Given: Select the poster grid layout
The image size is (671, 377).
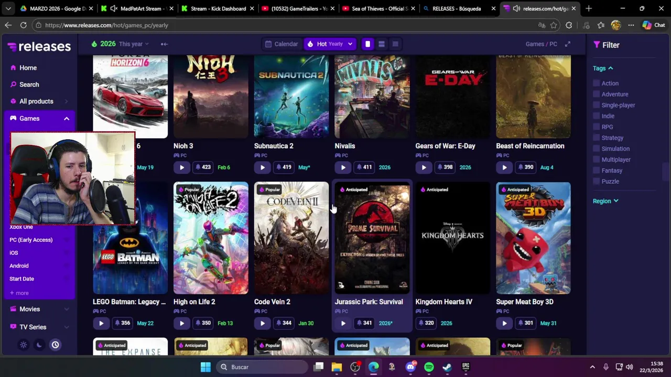Looking at the screenshot, I should (x=367, y=44).
